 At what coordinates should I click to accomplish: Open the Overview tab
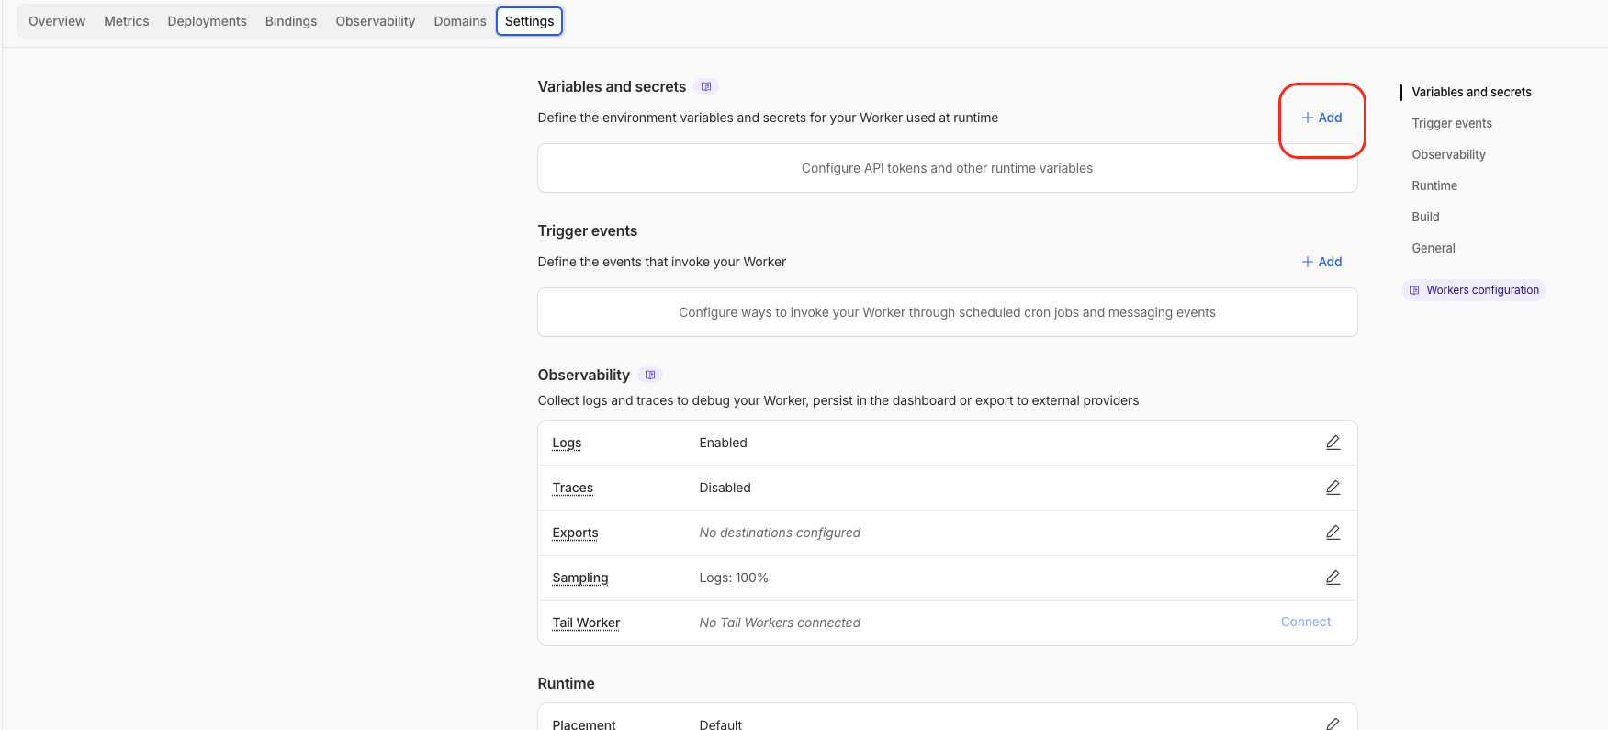tap(57, 21)
